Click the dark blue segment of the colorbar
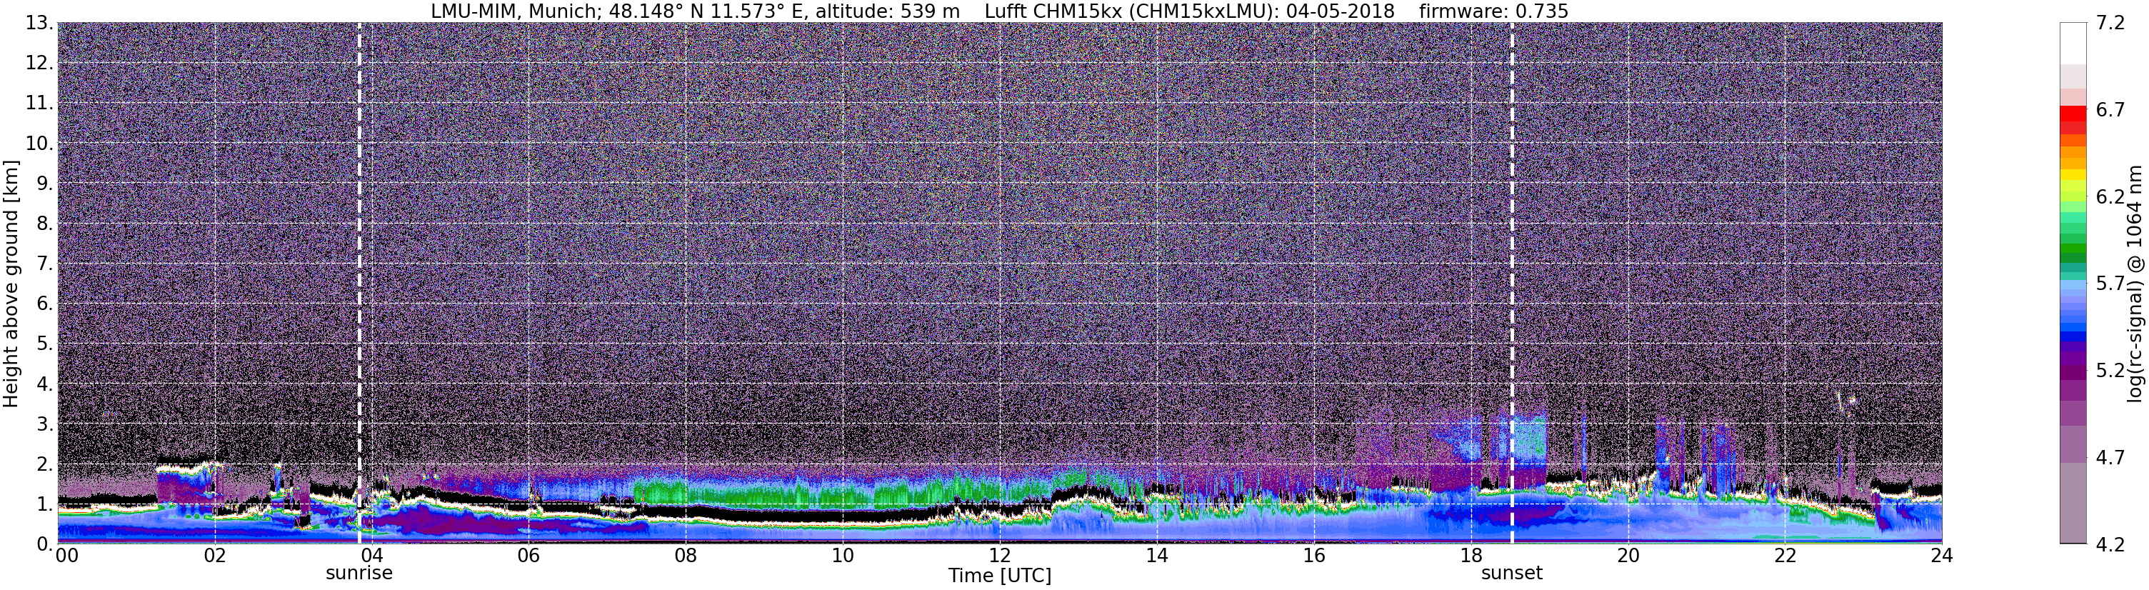Image resolution: width=2149 pixels, height=590 pixels. click(x=2073, y=338)
